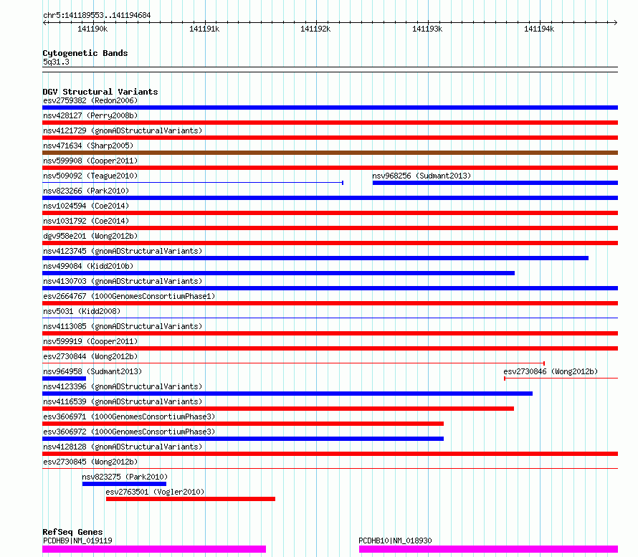This screenshot has height=557, width=638.
Task: Click nsv5031 (Kidd2008) variant label
Action: (82, 311)
